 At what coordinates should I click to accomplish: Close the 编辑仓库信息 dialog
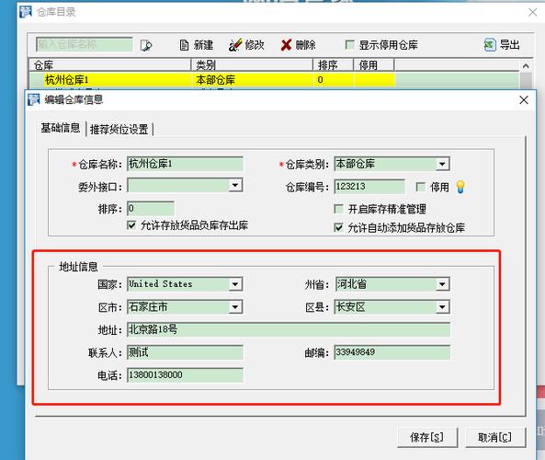pyautogui.click(x=524, y=100)
